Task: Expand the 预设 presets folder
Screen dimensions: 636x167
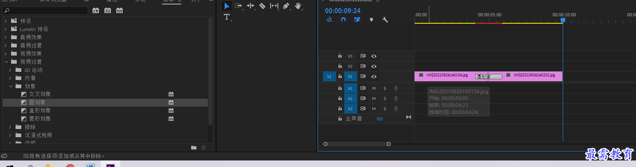Action: [6, 21]
